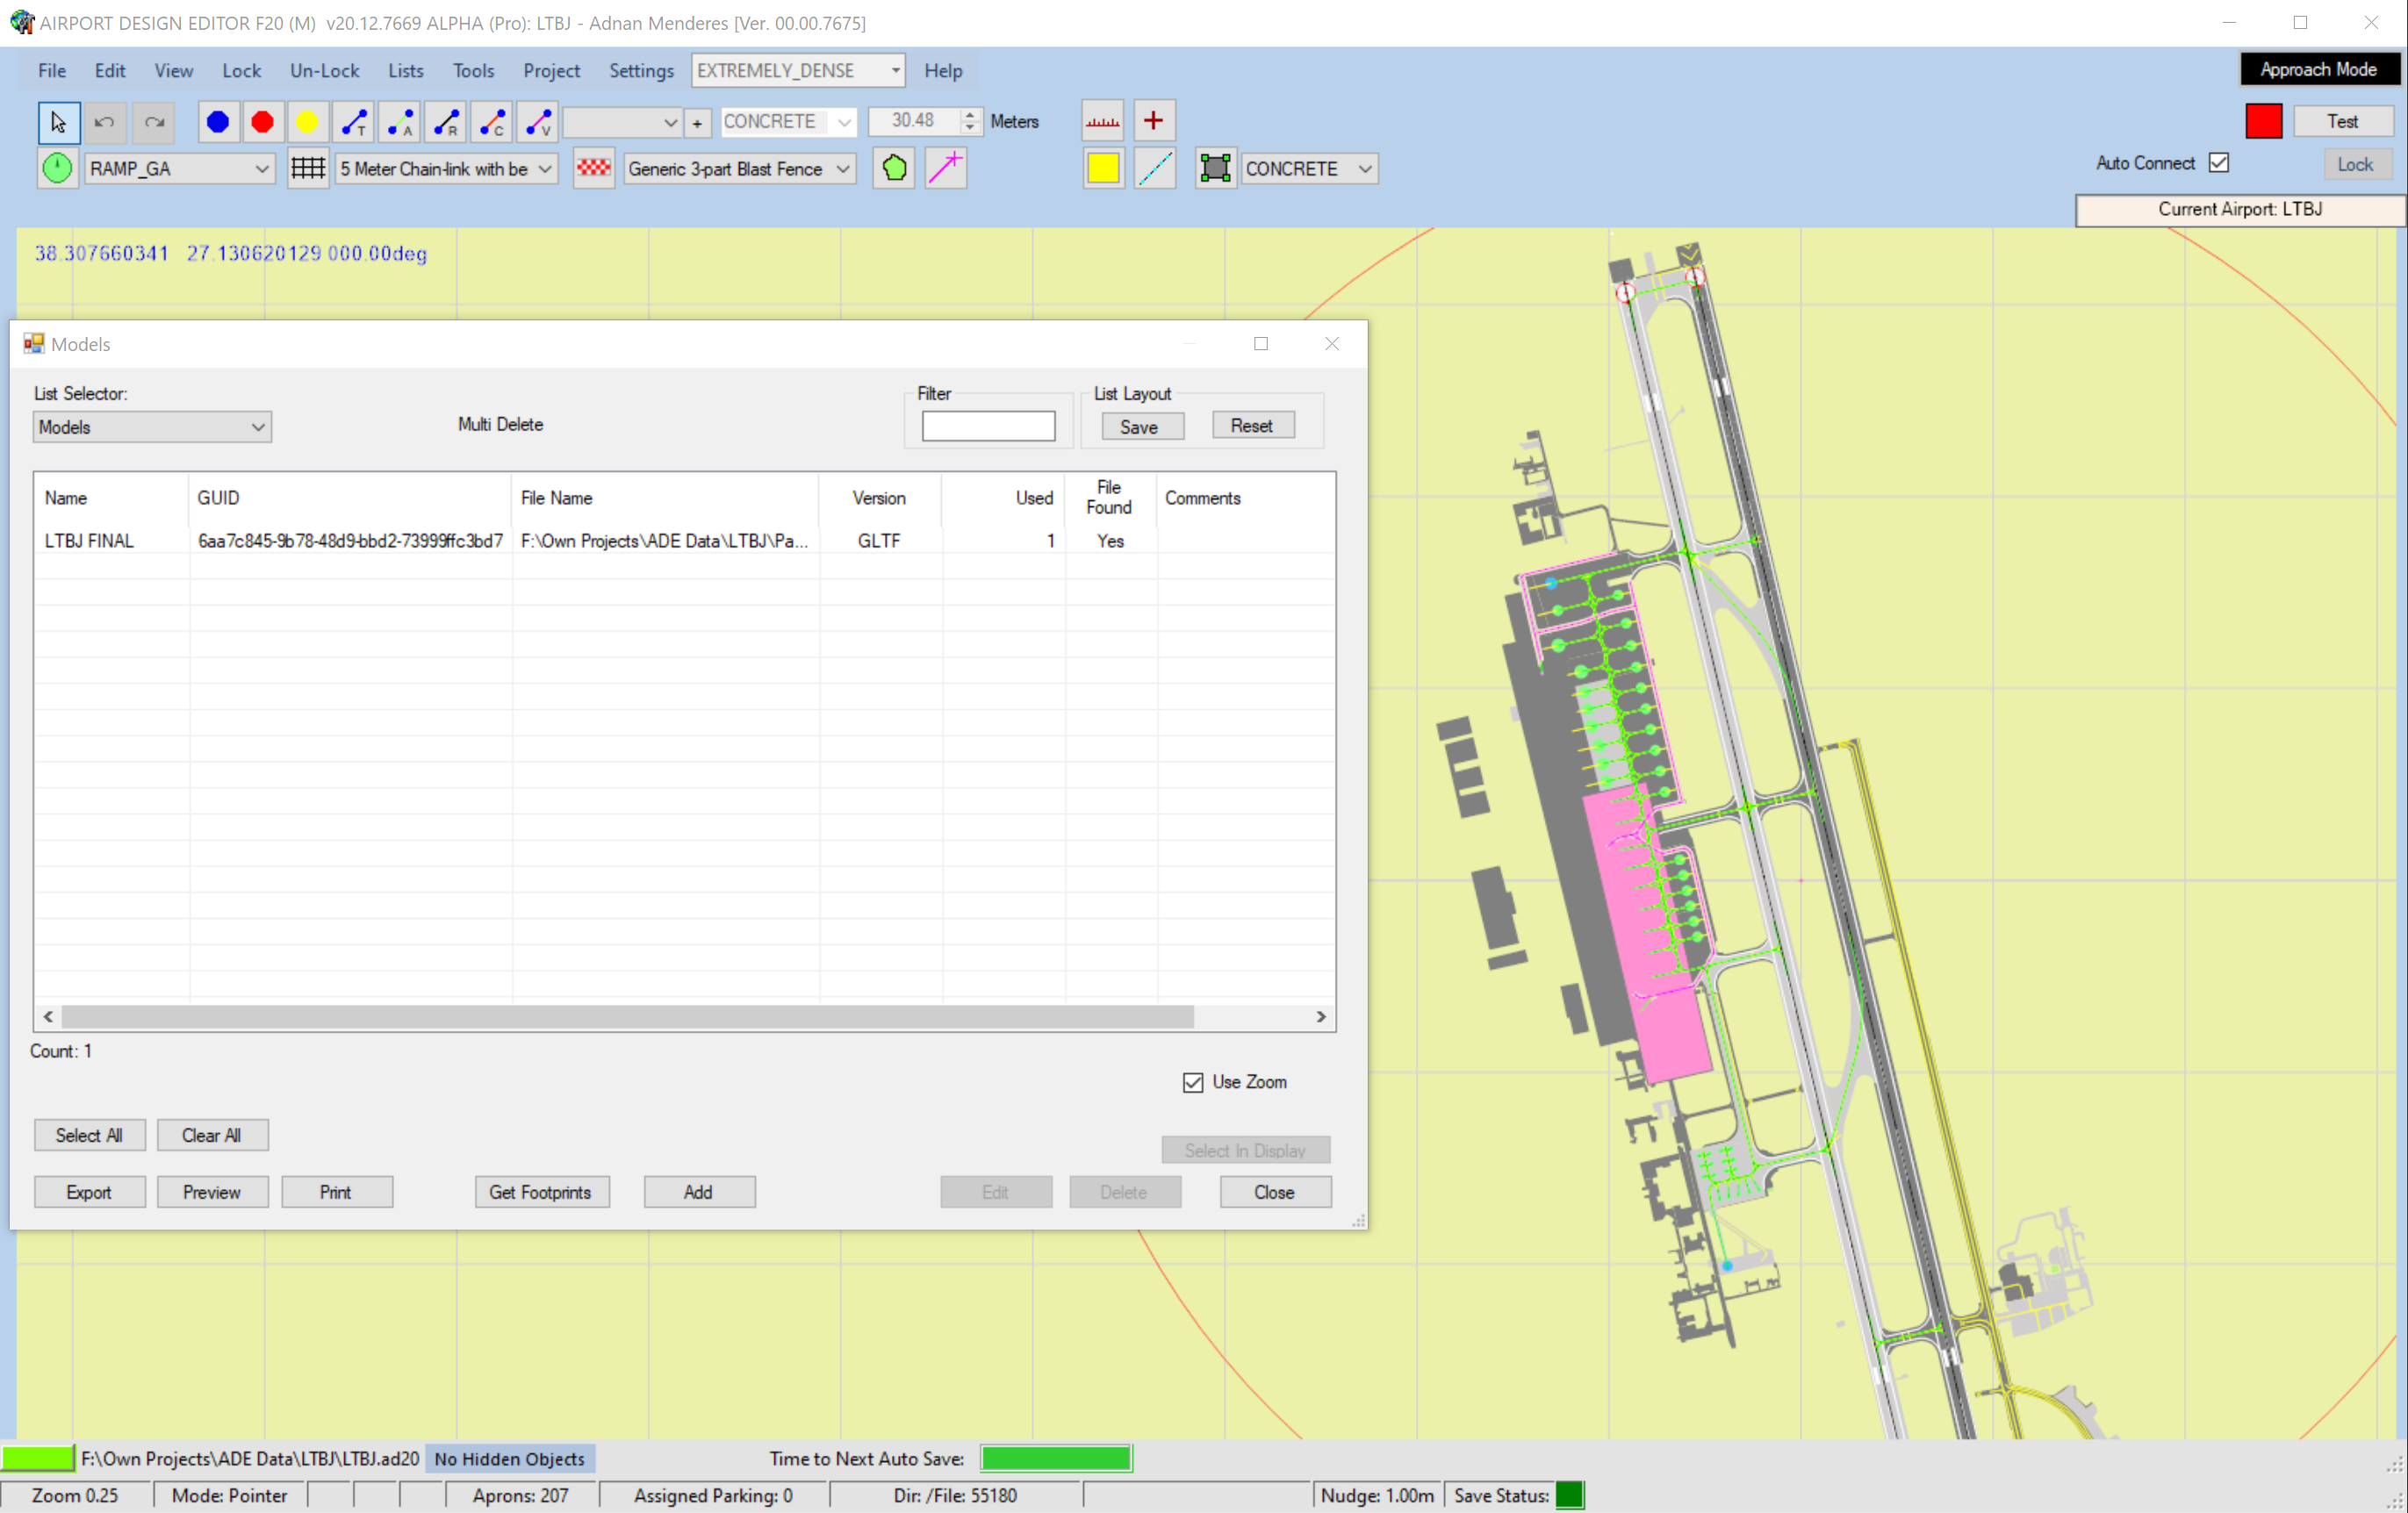
Task: Open the RAMP_GA parking type dropdown
Action: tap(180, 169)
